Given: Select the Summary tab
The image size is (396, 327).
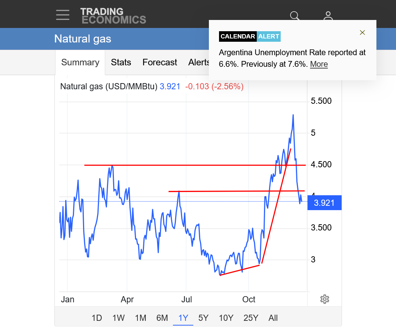Looking at the screenshot, I should 80,62.
